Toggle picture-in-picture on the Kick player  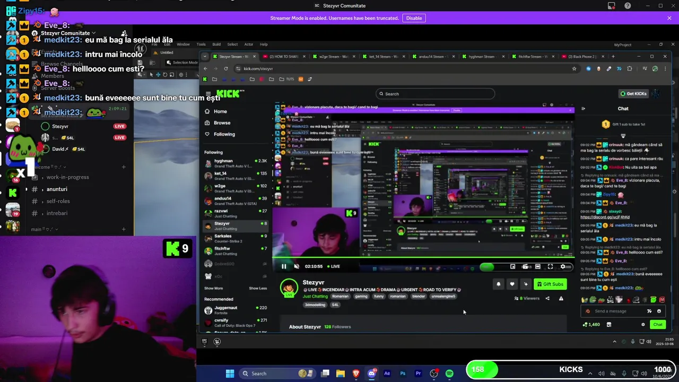tap(513, 266)
